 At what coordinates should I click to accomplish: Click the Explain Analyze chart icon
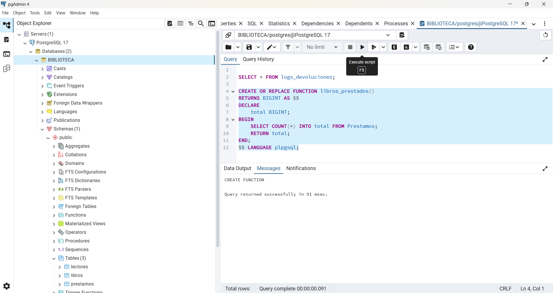406,47
